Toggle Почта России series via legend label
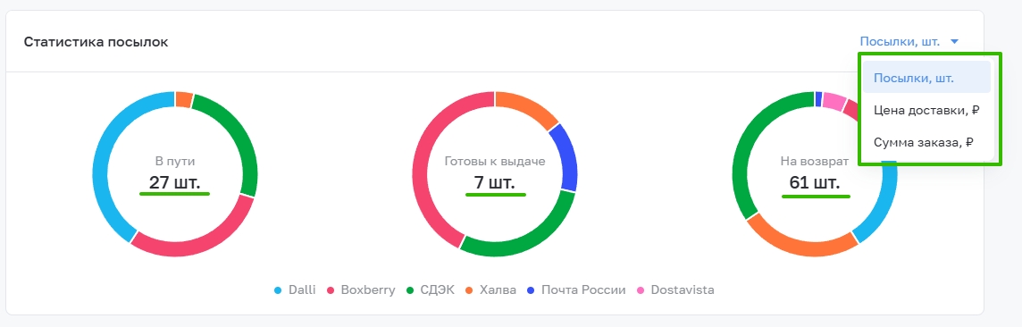 click(583, 289)
